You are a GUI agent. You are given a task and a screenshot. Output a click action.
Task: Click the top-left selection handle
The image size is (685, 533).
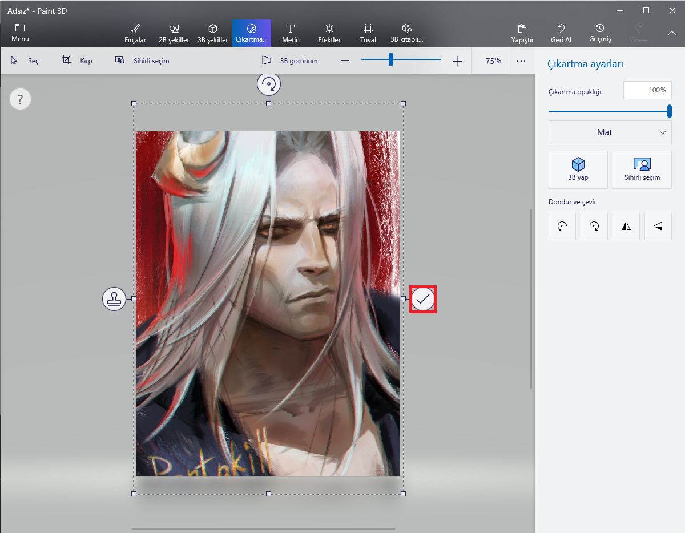click(x=134, y=103)
